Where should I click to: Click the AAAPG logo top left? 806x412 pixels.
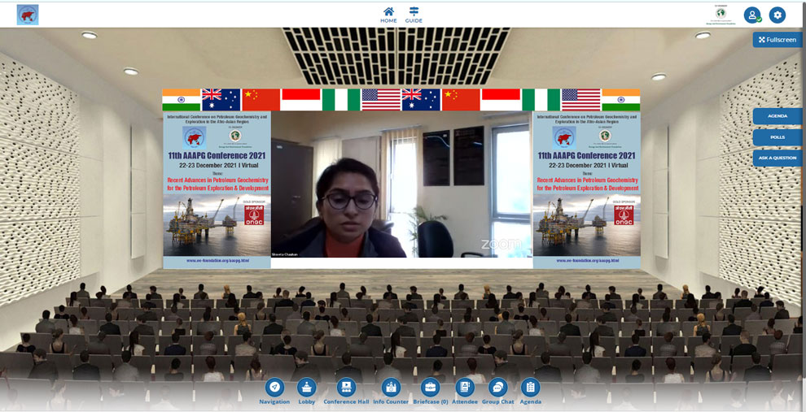point(28,15)
